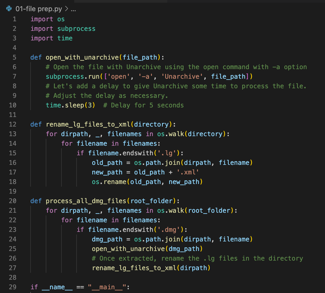Screen dimensions: 325x293
Task: Click the word 'subprocess' on the import line
Action: [76, 29]
